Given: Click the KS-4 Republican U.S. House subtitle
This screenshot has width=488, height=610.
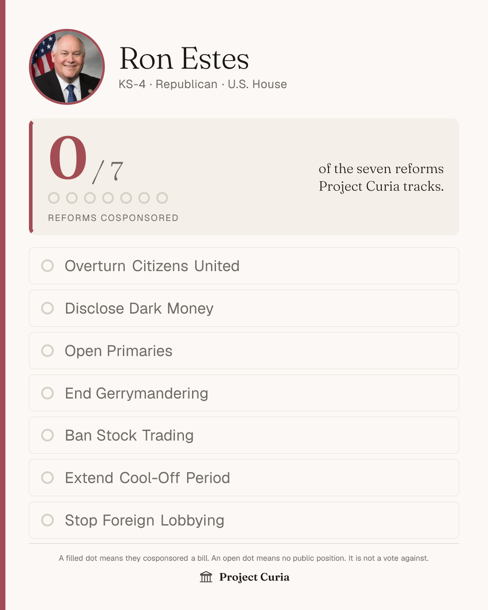Looking at the screenshot, I should (203, 84).
